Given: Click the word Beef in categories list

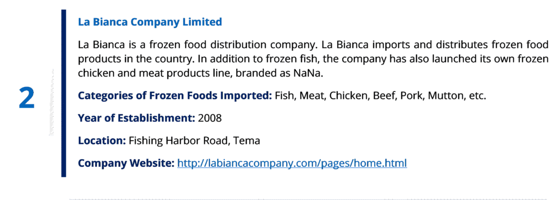Looking at the screenshot, I should [384, 96].
